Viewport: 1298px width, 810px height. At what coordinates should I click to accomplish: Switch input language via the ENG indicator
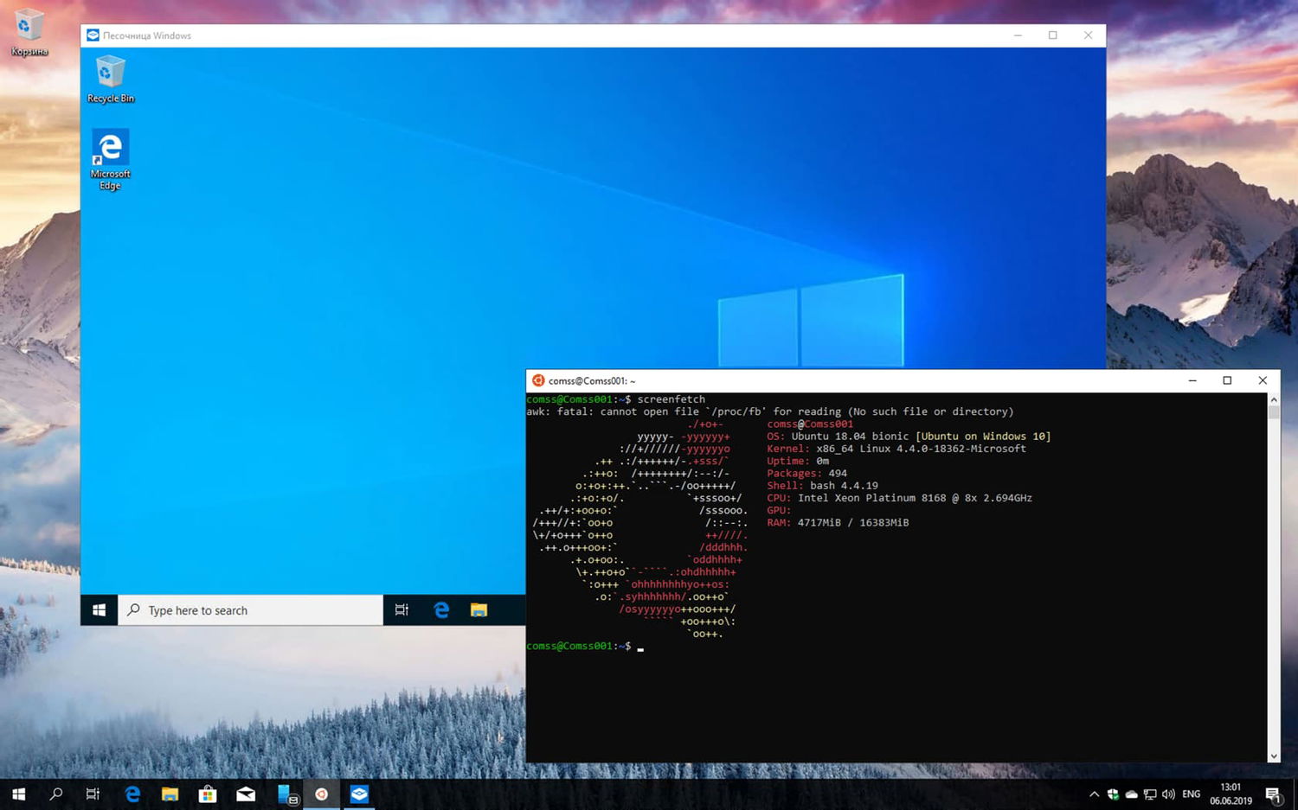[1190, 794]
